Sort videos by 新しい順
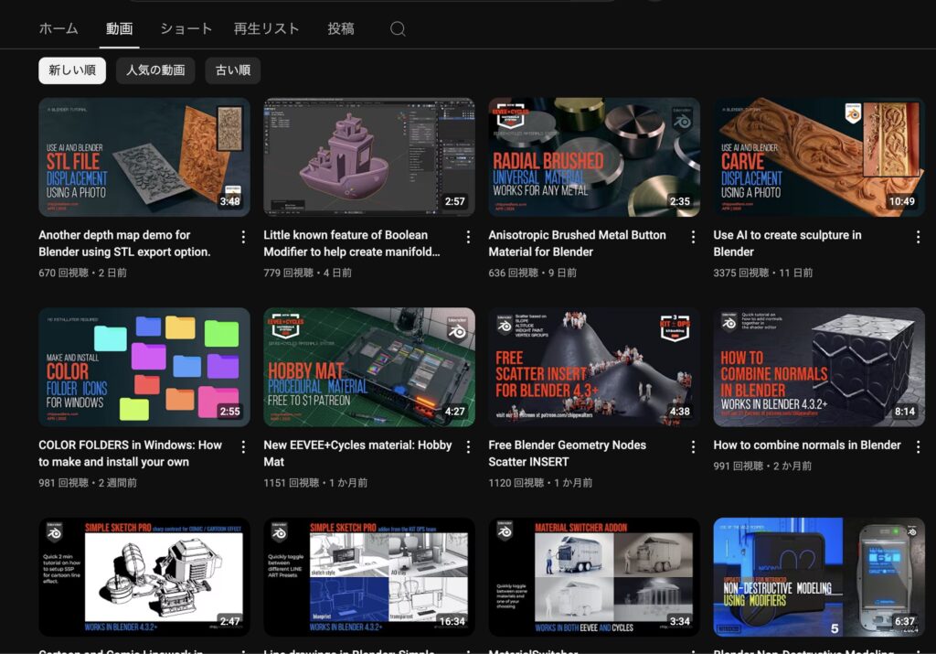 72,70
